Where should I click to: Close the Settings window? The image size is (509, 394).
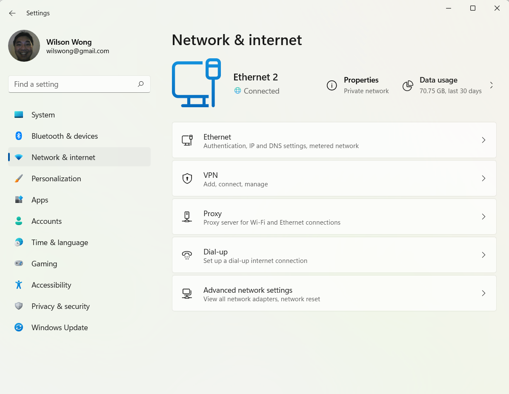click(x=497, y=8)
